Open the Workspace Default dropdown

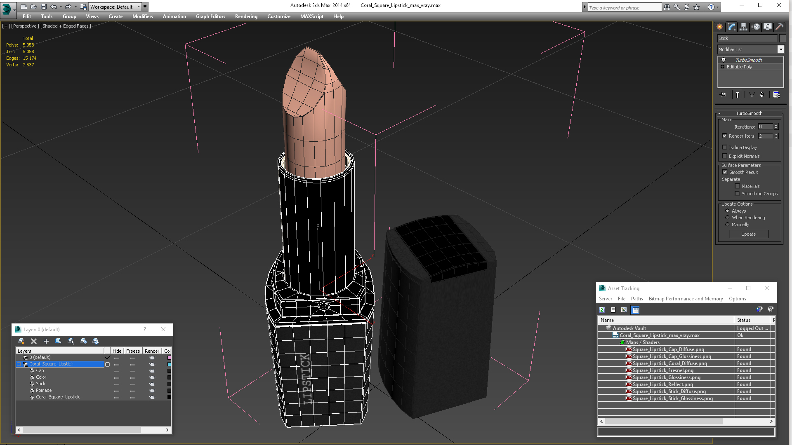[139, 7]
